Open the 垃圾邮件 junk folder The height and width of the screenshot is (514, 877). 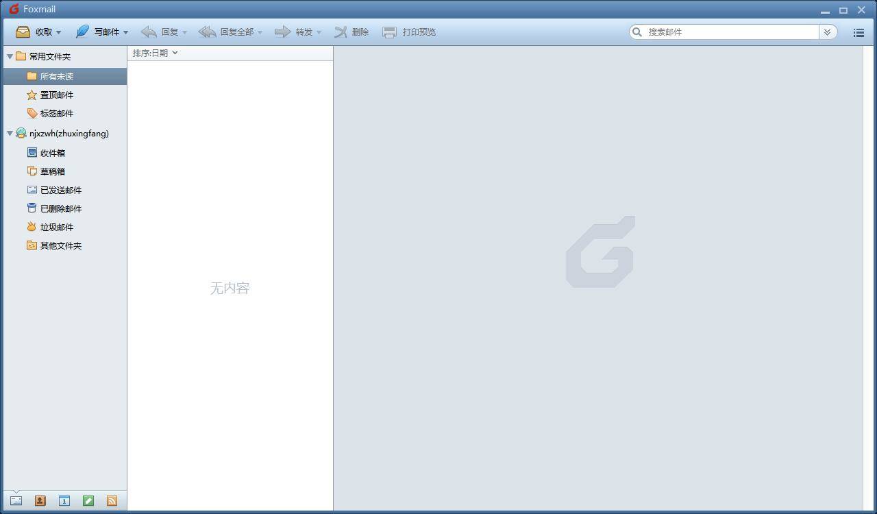pos(56,227)
